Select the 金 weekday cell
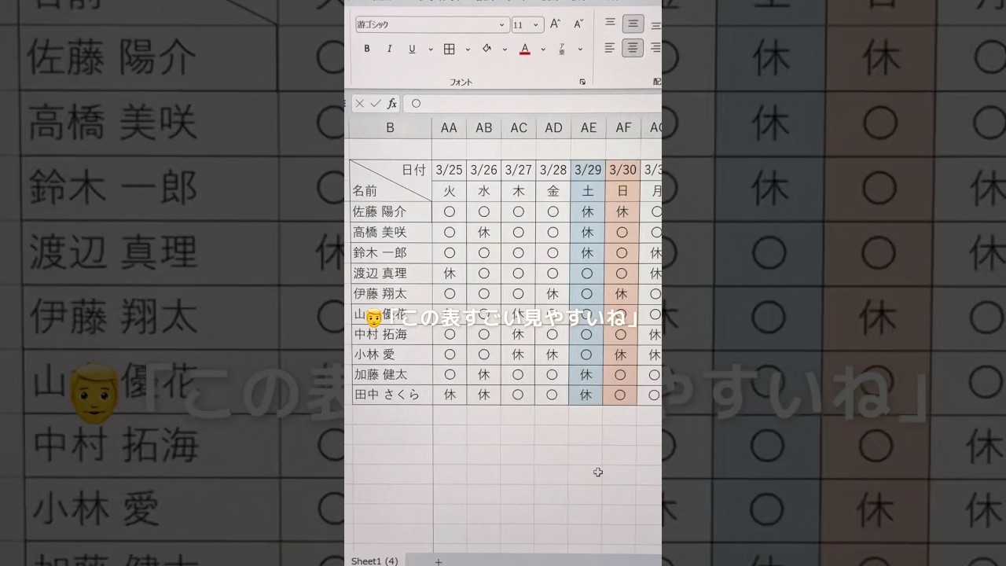 [553, 191]
